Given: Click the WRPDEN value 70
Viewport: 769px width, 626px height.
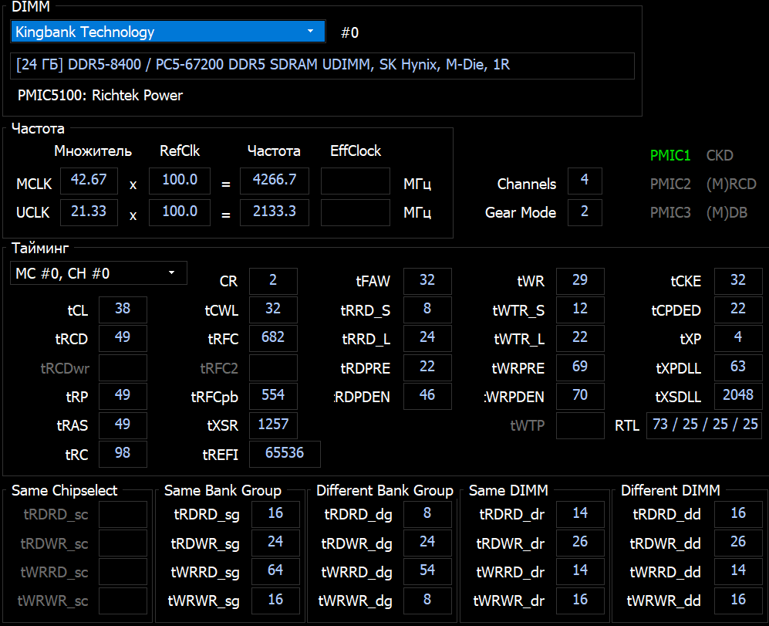Looking at the screenshot, I should click(580, 396).
